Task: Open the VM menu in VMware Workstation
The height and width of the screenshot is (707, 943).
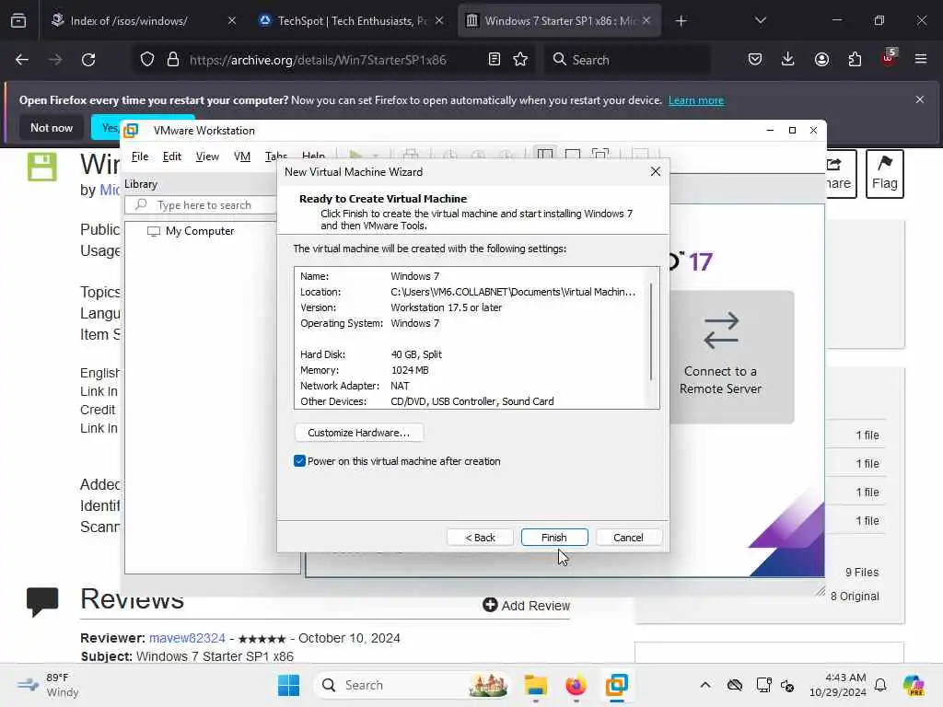Action: pyautogui.click(x=242, y=156)
